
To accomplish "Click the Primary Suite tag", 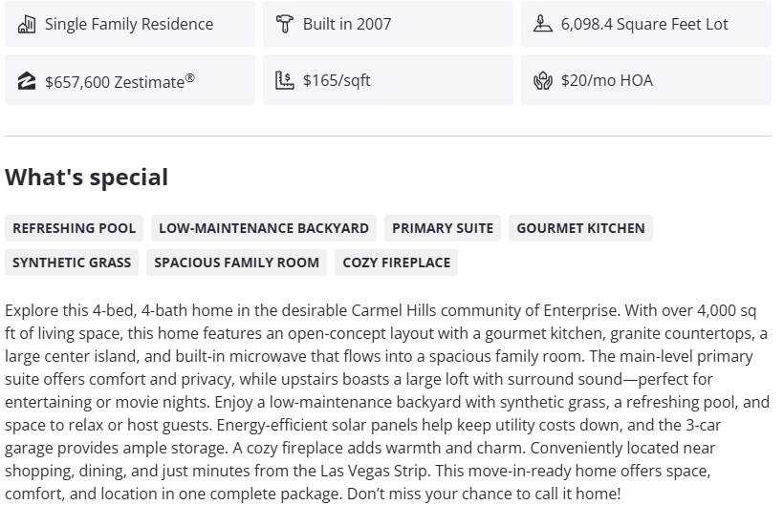I will pos(443,228).
